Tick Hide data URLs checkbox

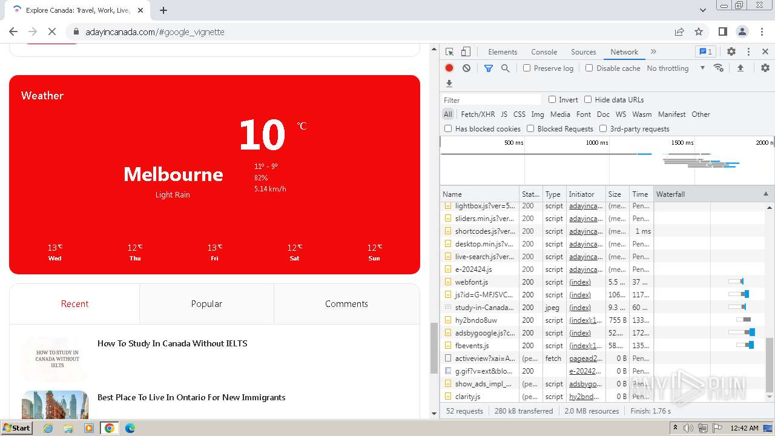(x=588, y=100)
